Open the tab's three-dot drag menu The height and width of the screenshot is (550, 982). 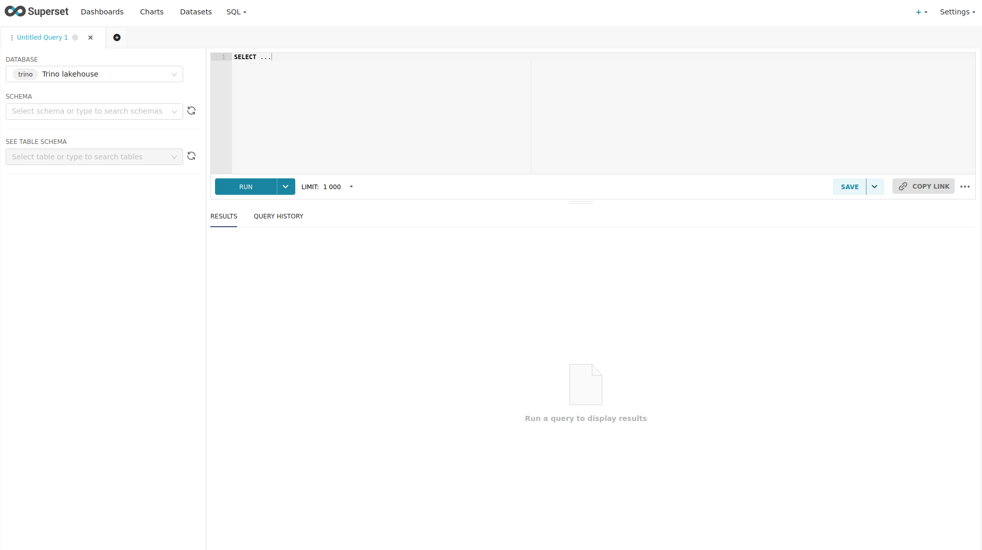click(x=12, y=38)
